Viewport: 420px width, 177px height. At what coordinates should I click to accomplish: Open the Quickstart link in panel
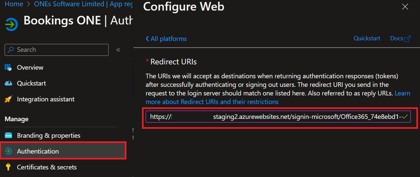pos(367,38)
